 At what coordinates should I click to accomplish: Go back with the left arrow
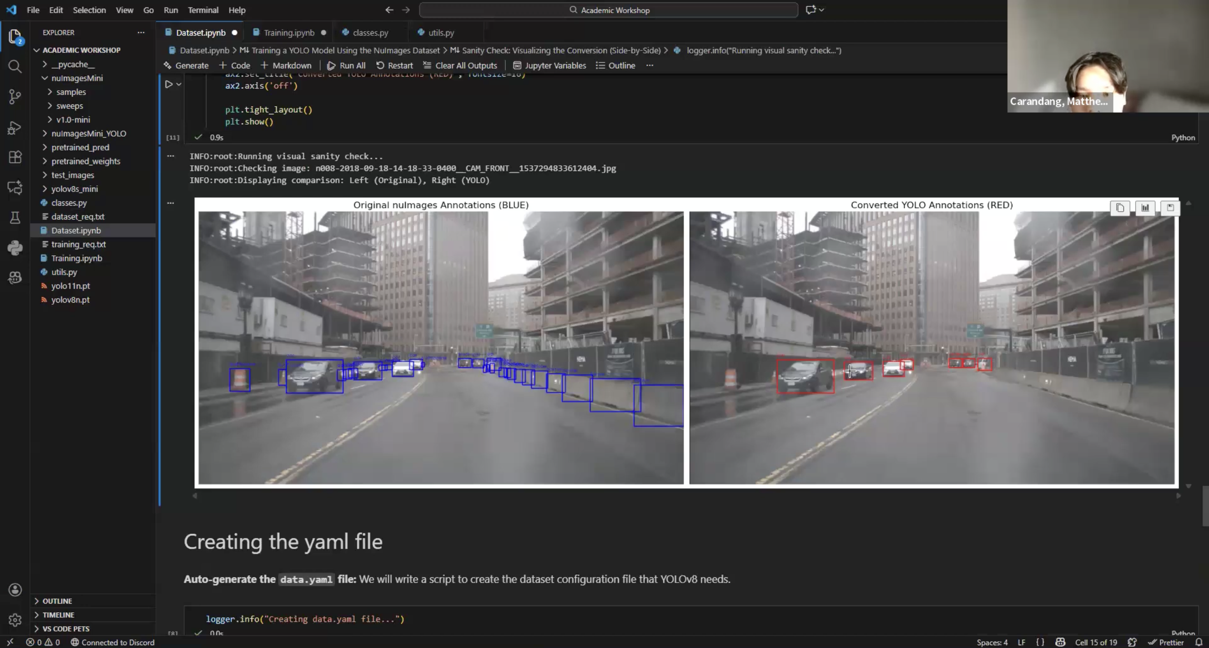389,10
